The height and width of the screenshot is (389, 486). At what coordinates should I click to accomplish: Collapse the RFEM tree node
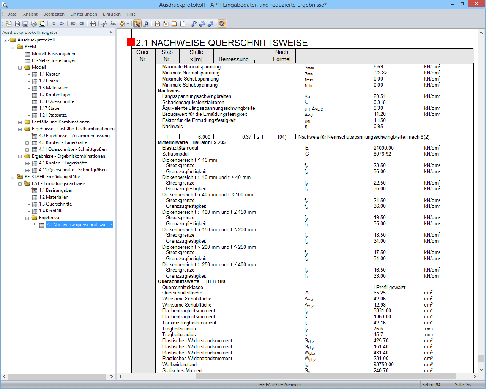click(13, 47)
